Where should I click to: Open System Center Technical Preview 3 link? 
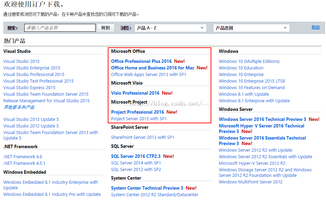point(147,188)
